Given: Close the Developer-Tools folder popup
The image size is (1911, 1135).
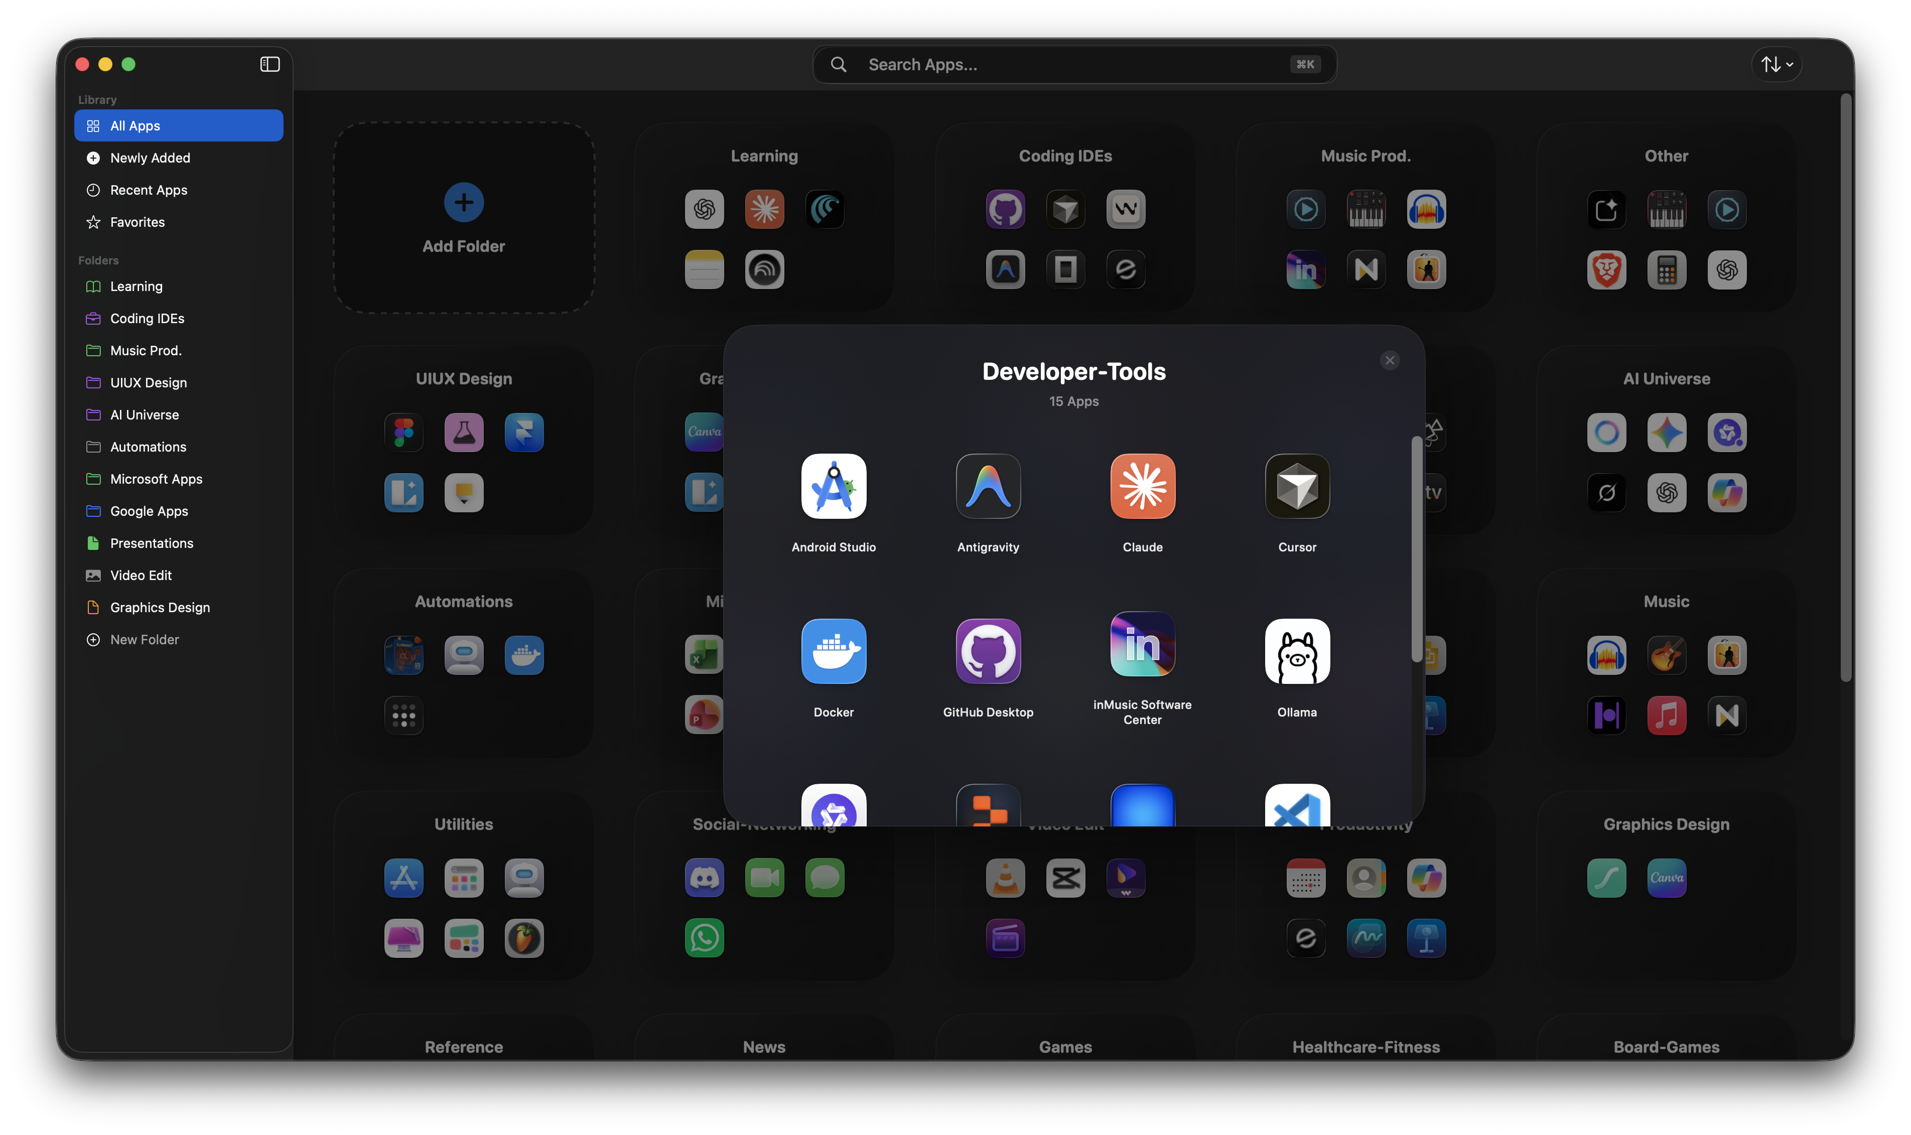Looking at the screenshot, I should coord(1390,360).
